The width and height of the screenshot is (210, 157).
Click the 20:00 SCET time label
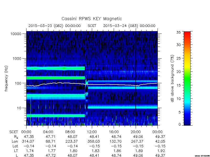pyautogui.click(x=135, y=132)
